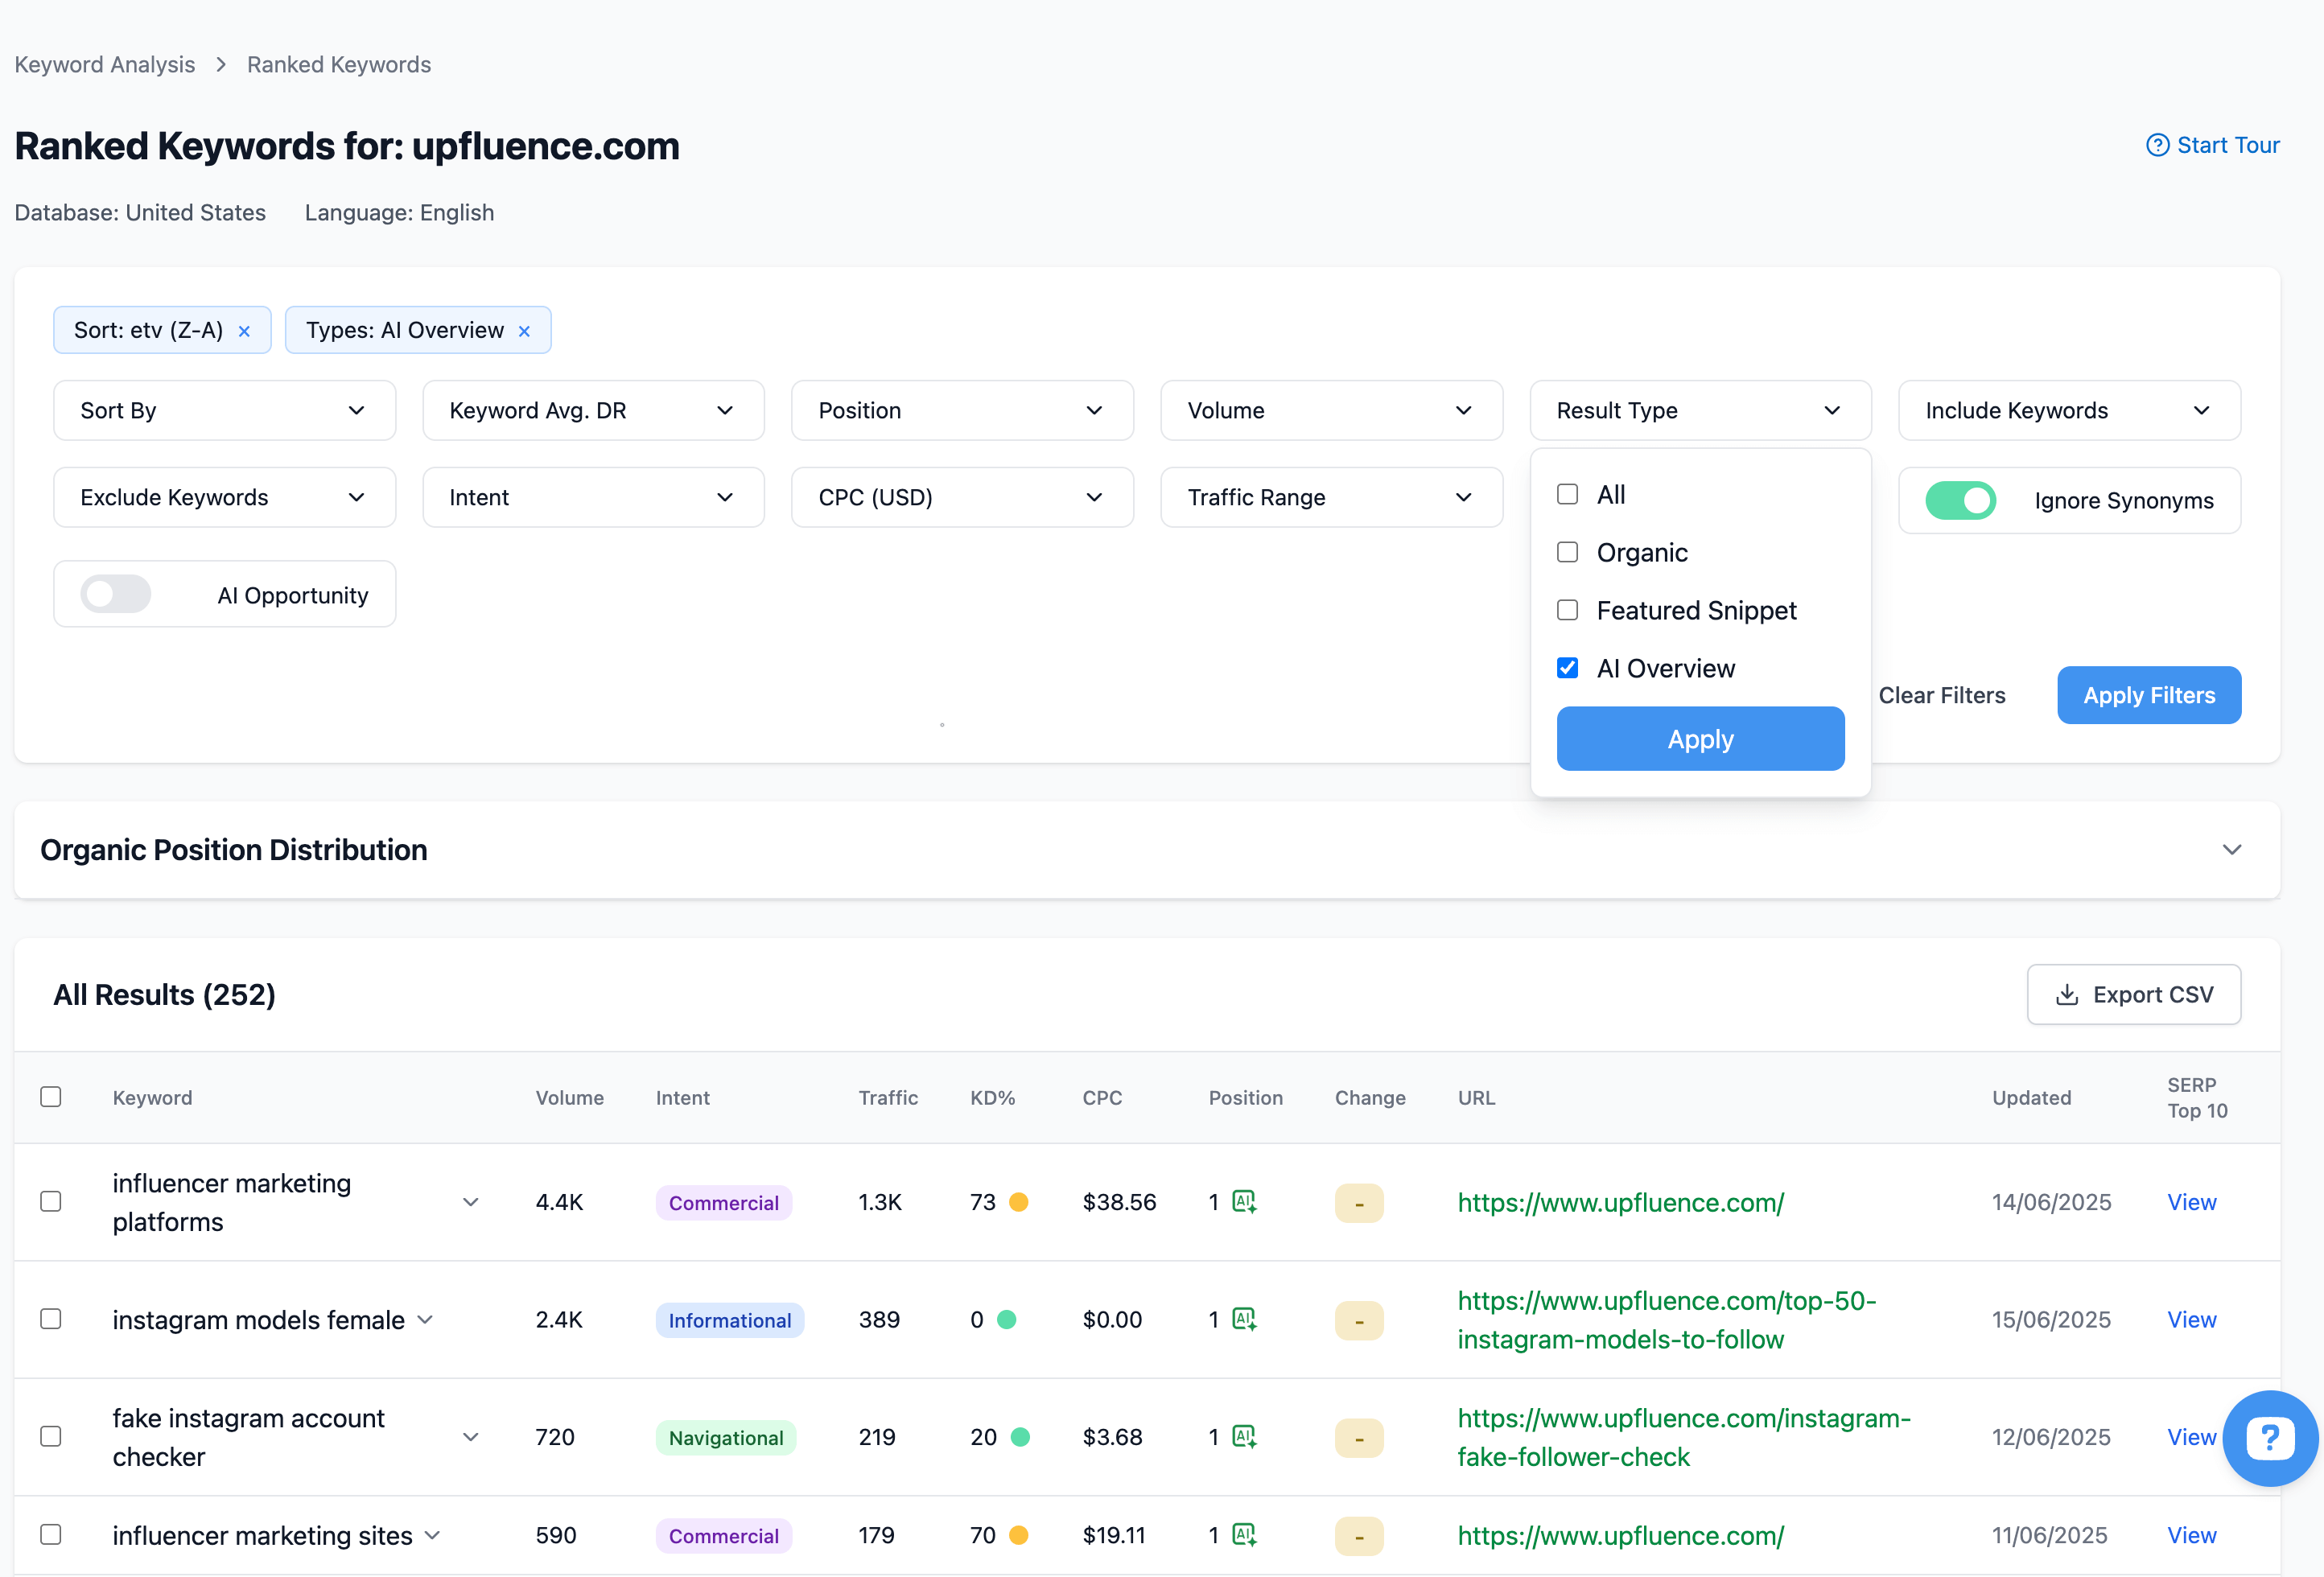The image size is (2324, 1577).
Task: Collapse the Result Type dropdown
Action: (x=1700, y=410)
